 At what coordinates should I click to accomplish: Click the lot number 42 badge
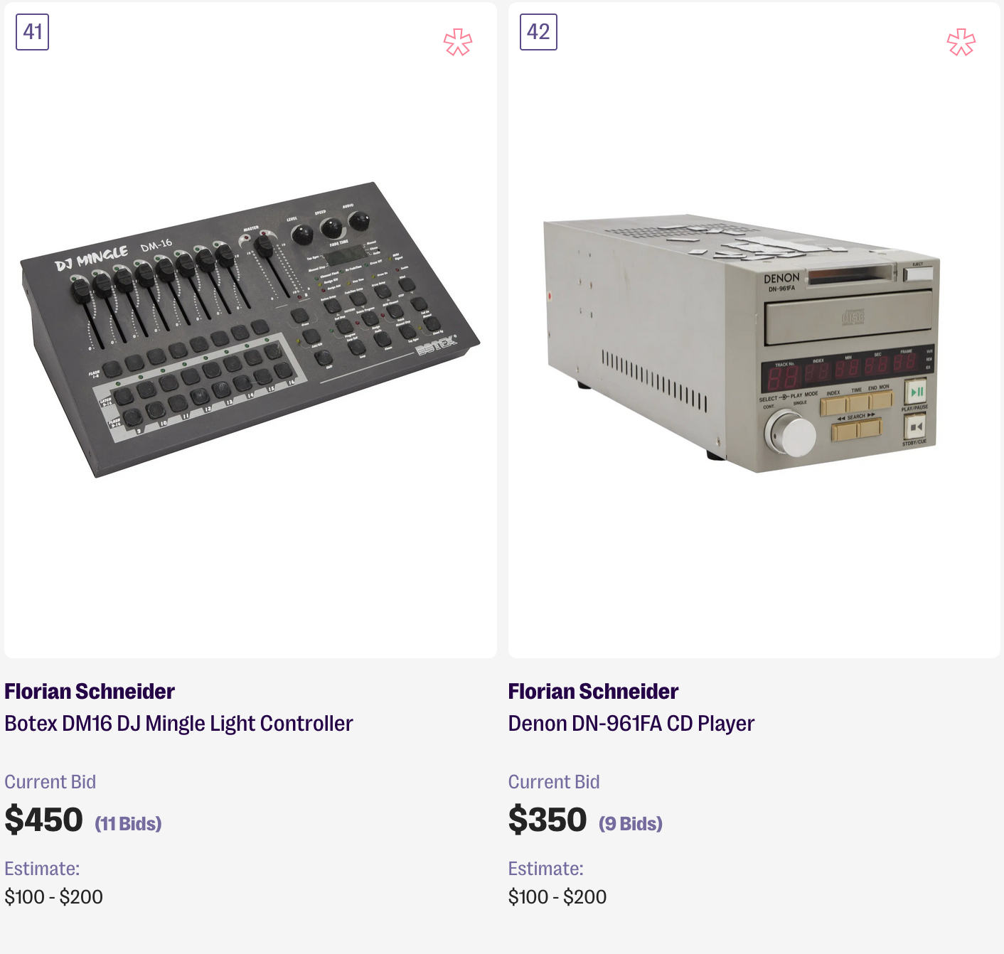pyautogui.click(x=538, y=32)
